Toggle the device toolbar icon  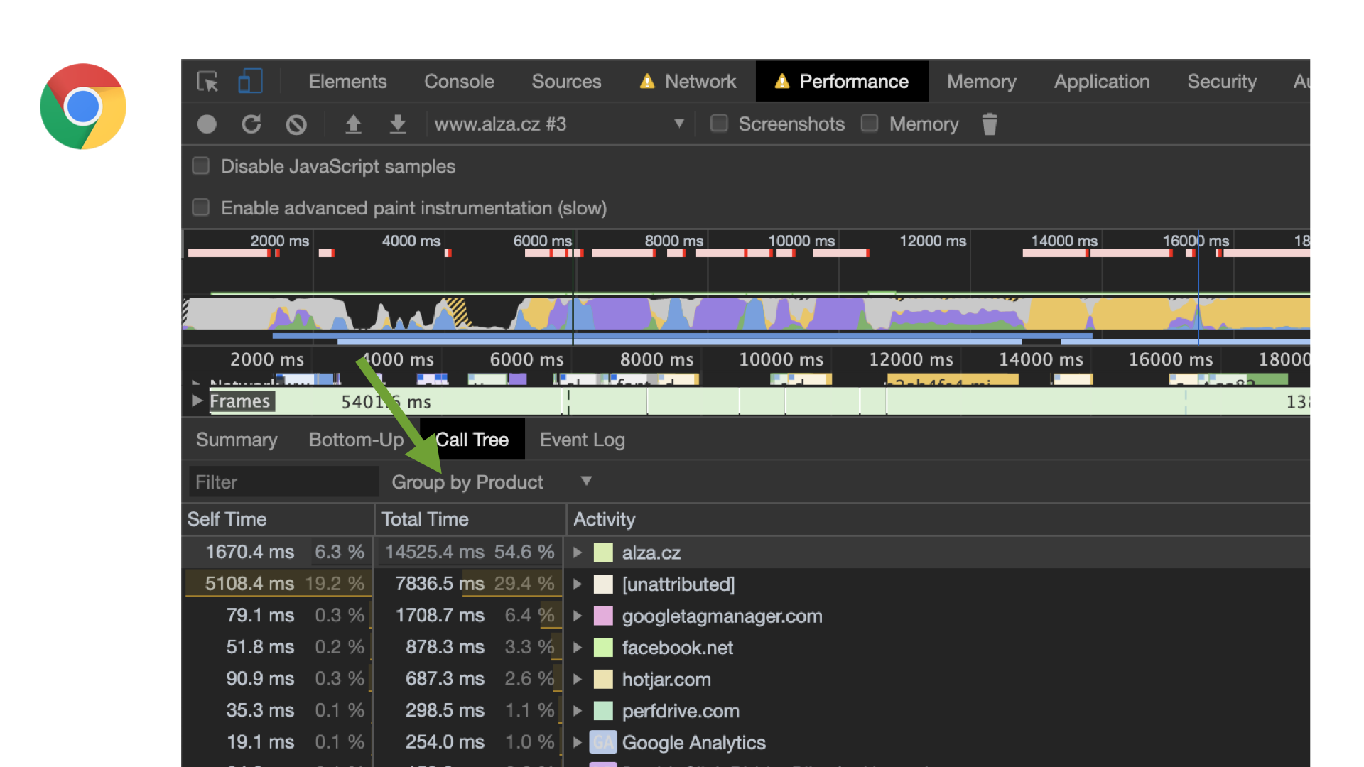pos(250,82)
